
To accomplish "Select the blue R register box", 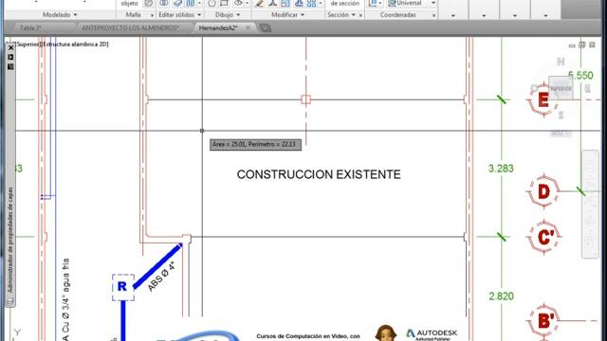I will (123, 287).
